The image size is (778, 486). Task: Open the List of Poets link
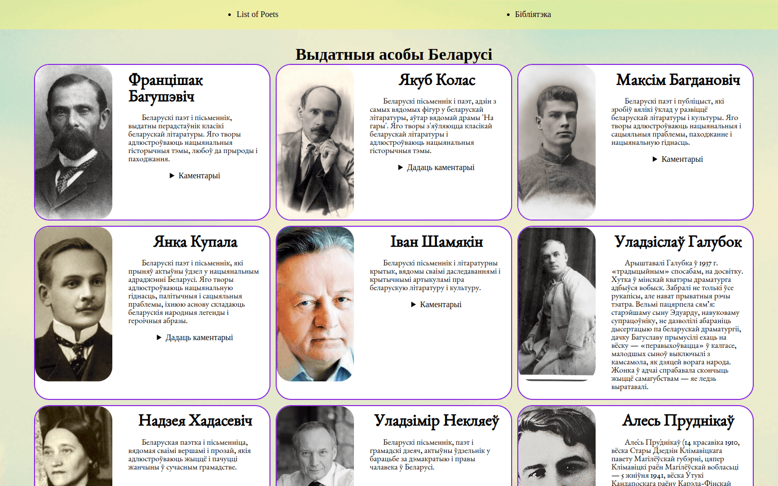click(257, 14)
